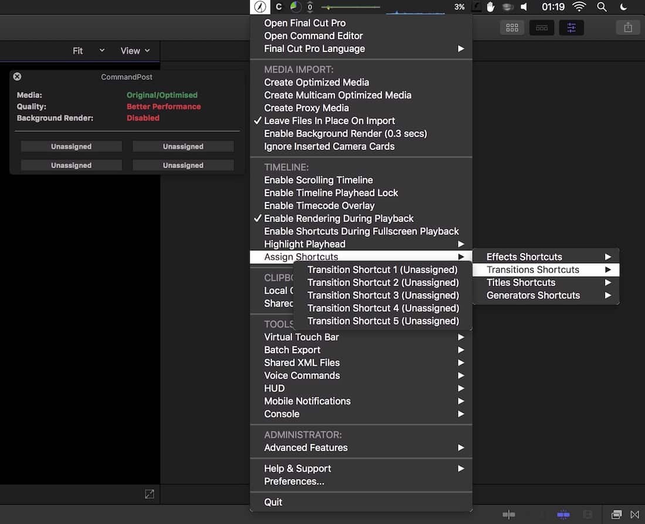Expand the Console submenu
This screenshot has width=645, height=524.
pyautogui.click(x=361, y=413)
